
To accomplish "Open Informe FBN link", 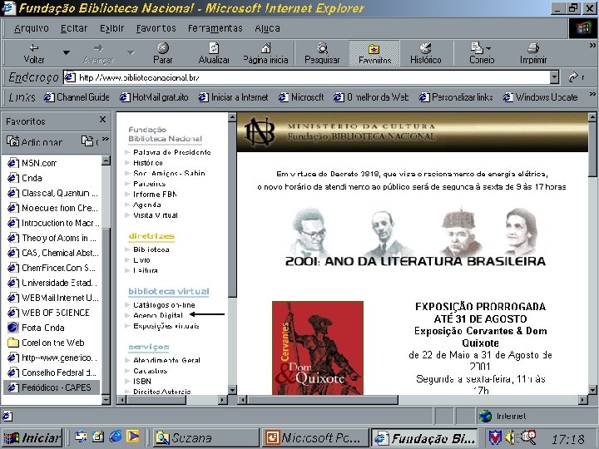I will (155, 195).
